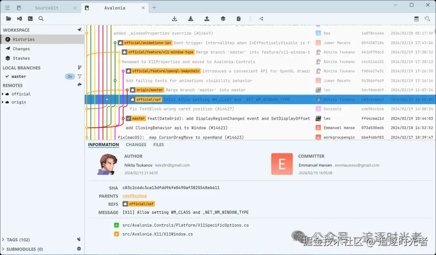Close the SourceGit tab

(x=75, y=8)
